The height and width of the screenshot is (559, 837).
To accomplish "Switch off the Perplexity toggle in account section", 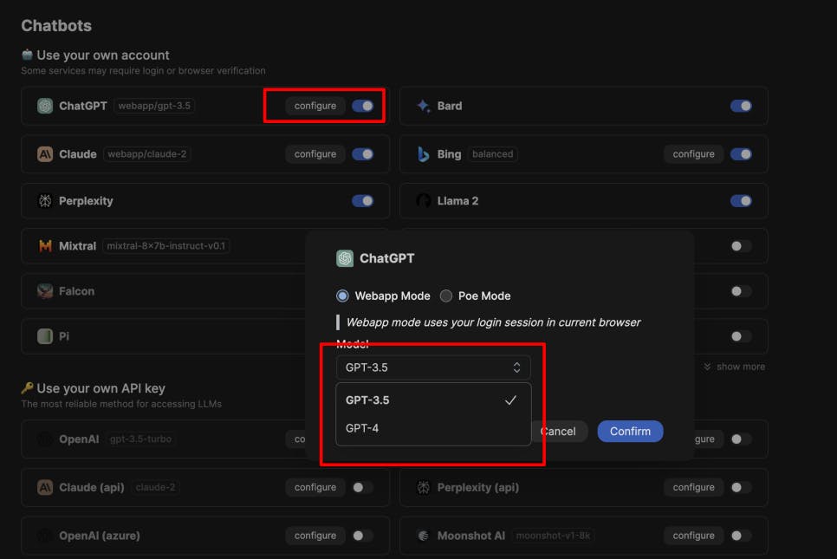I will (x=362, y=201).
